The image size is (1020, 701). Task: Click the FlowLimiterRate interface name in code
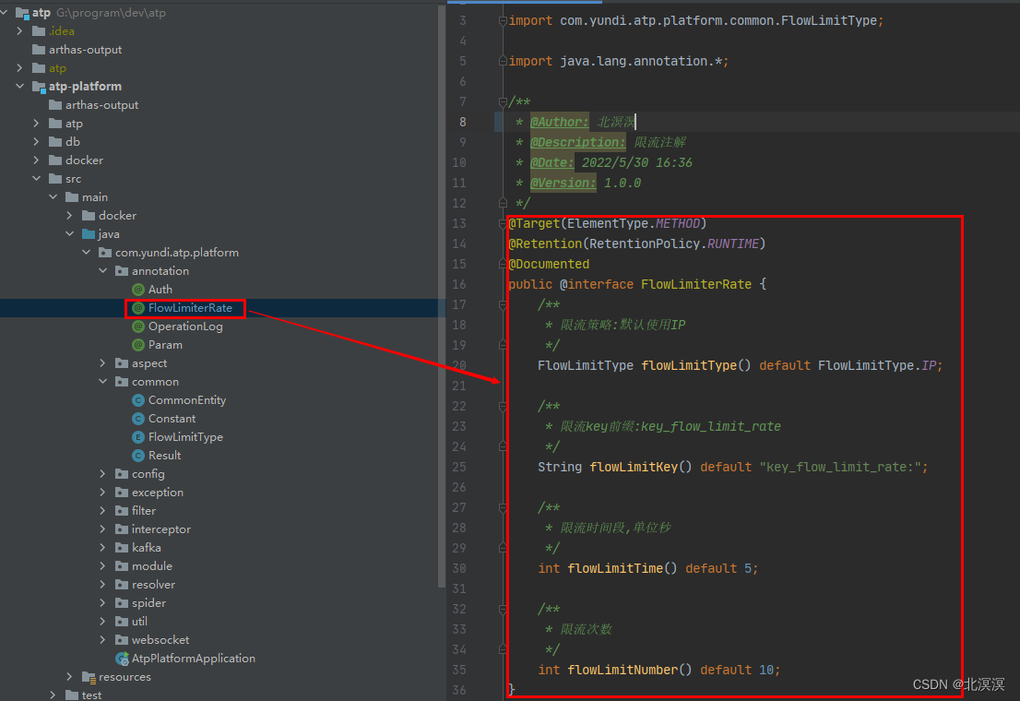tap(696, 284)
